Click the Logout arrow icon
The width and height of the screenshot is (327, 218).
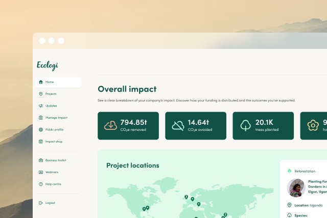tap(41, 203)
